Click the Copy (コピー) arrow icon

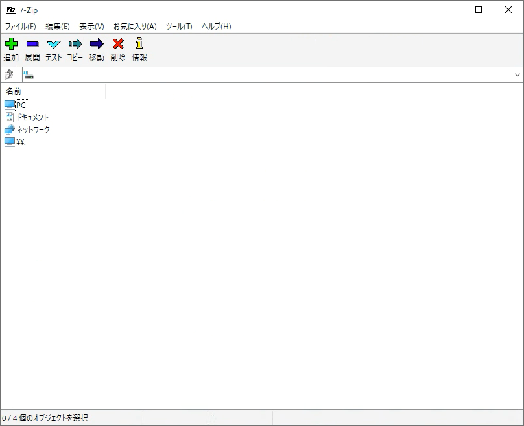[x=75, y=44]
